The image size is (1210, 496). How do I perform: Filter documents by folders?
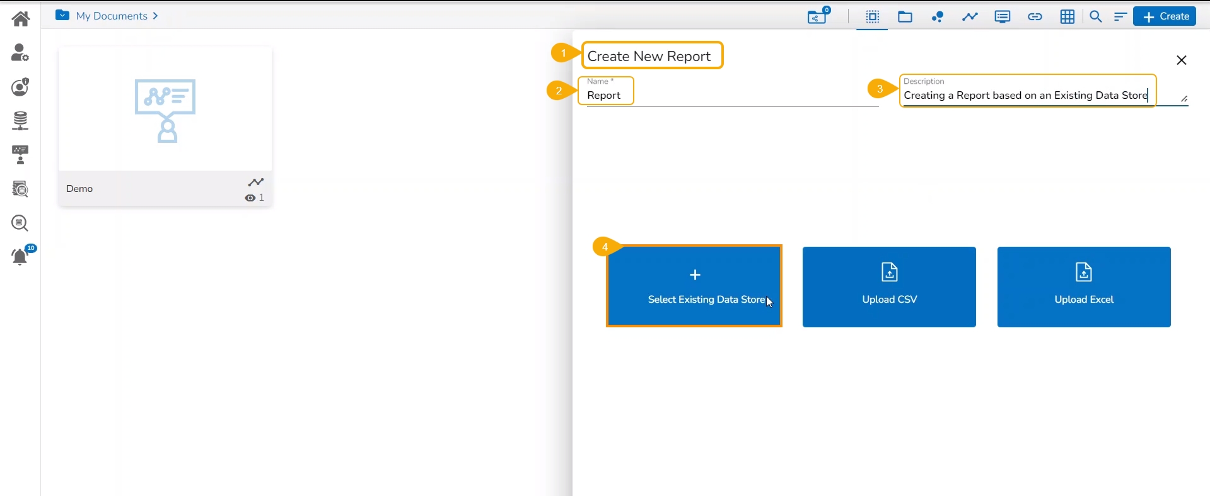(905, 17)
